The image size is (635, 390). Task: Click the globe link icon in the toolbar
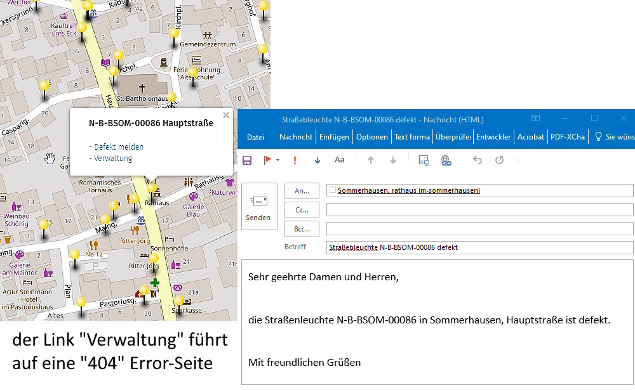(446, 160)
